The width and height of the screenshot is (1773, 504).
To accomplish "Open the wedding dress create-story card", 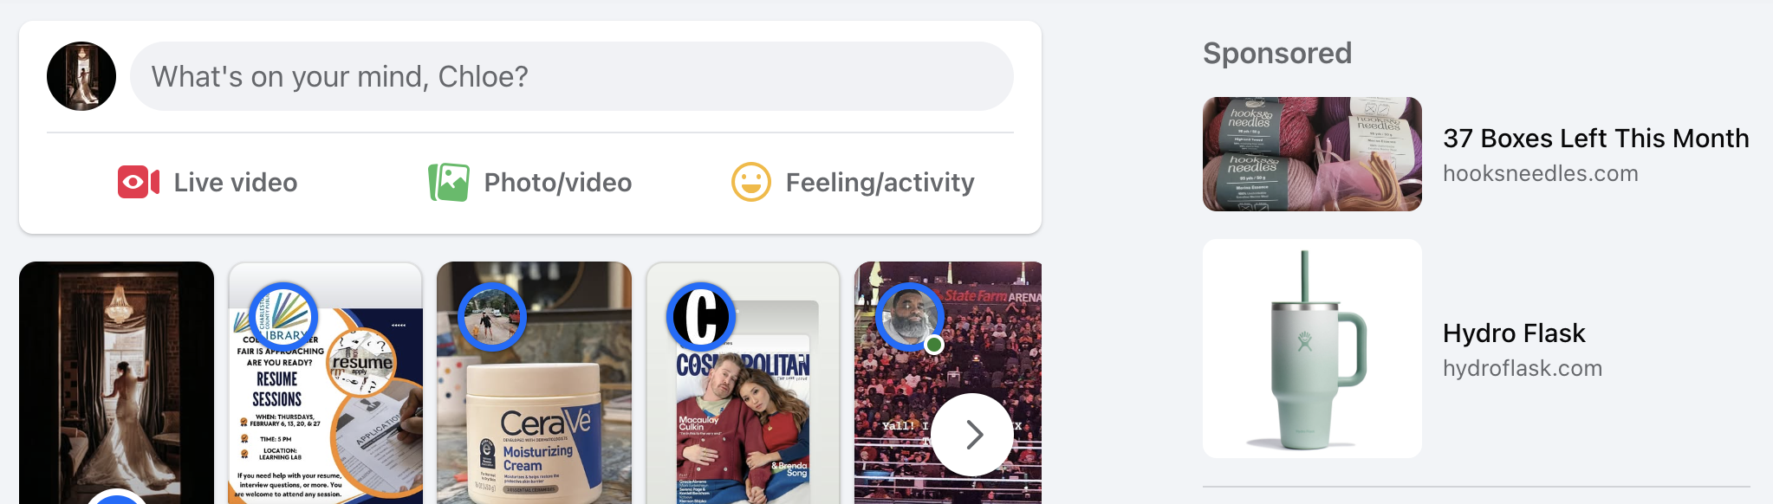I will coord(116,383).
